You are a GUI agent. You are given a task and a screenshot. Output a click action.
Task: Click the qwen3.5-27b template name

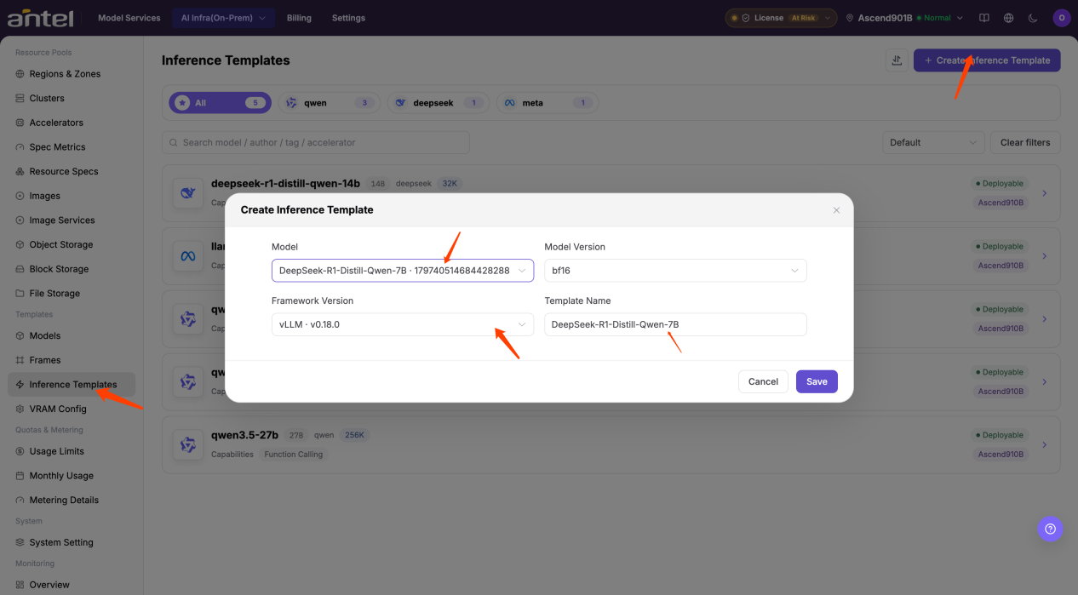click(x=244, y=435)
